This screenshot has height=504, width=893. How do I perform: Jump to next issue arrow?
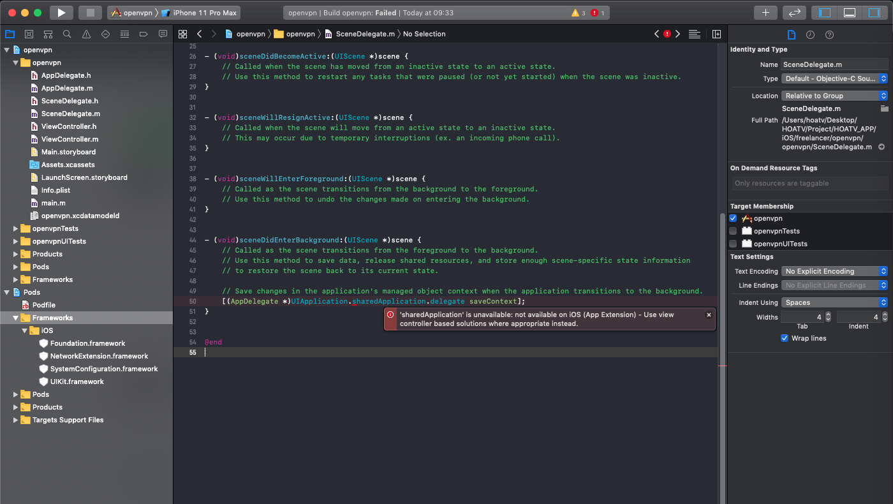[678, 34]
